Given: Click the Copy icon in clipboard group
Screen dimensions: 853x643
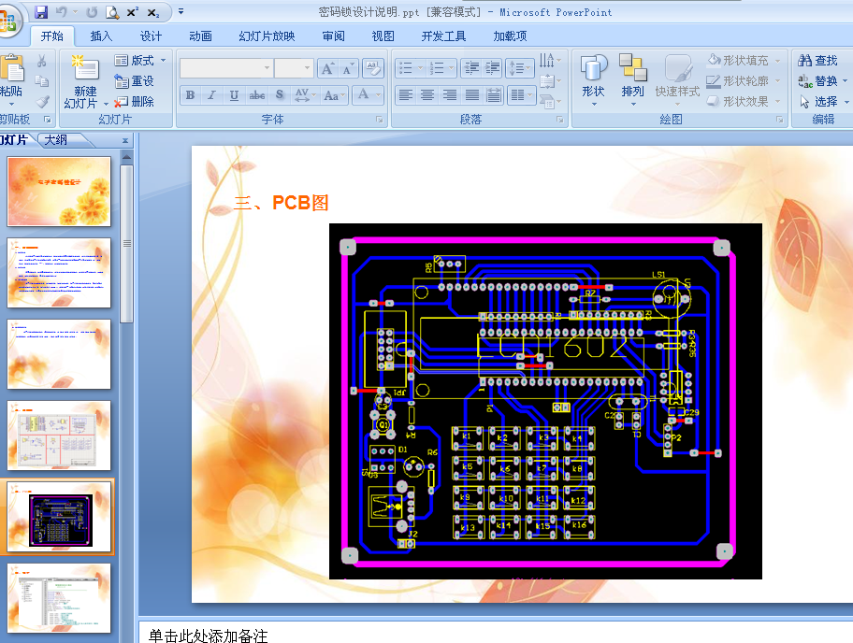Looking at the screenshot, I should [x=42, y=81].
